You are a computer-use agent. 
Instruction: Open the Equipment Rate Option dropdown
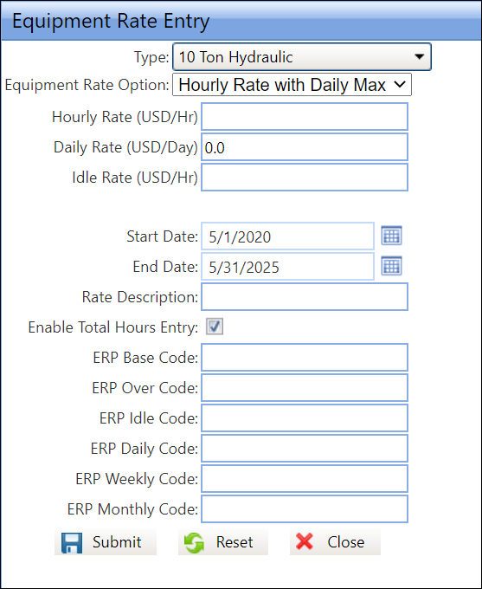coord(292,85)
